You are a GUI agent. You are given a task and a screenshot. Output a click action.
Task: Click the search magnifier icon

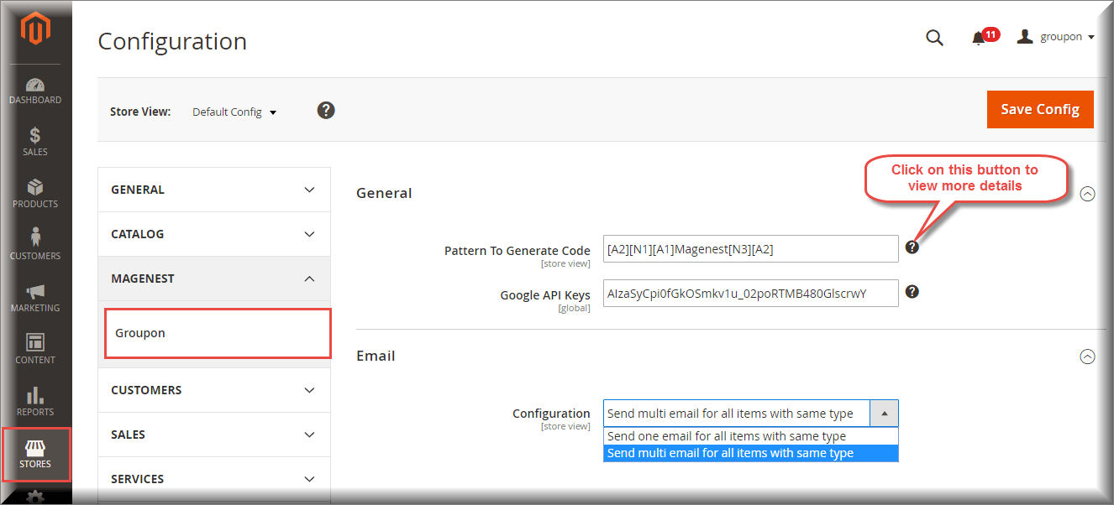point(934,38)
